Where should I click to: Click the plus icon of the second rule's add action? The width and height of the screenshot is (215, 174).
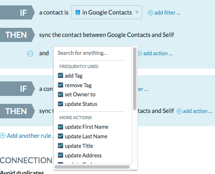coord(179,111)
